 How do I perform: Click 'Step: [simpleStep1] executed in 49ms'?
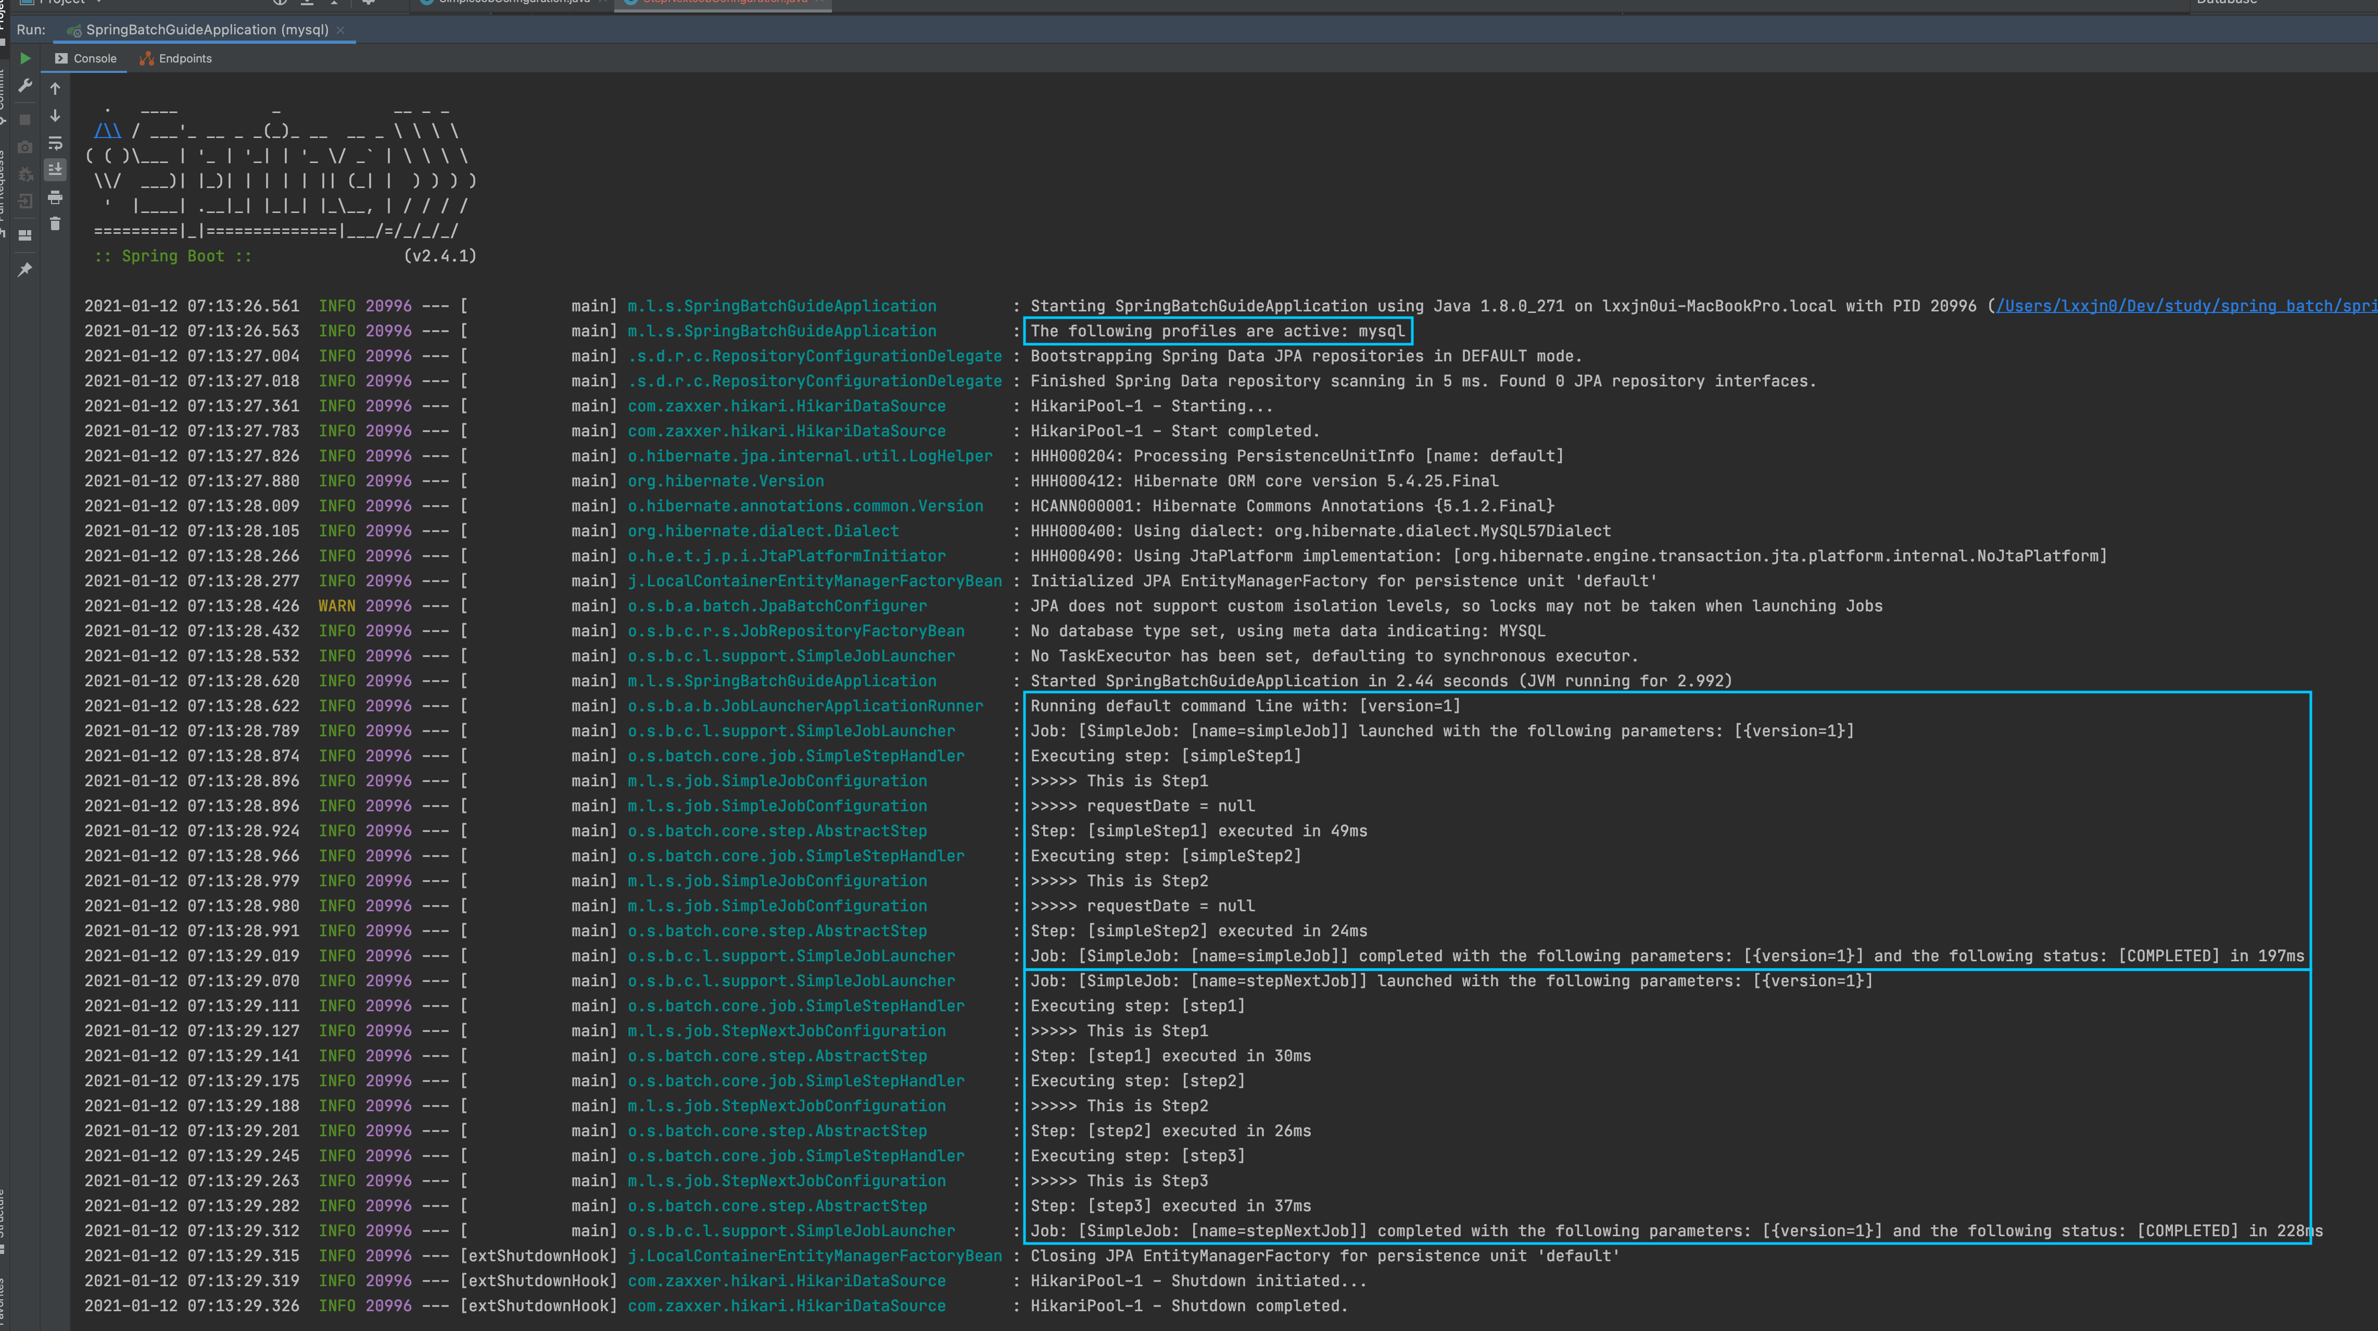(1199, 831)
